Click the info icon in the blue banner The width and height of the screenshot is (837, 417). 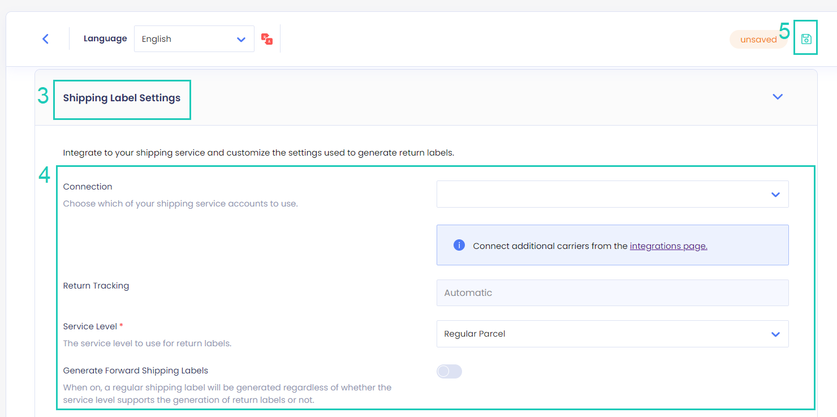pos(459,245)
